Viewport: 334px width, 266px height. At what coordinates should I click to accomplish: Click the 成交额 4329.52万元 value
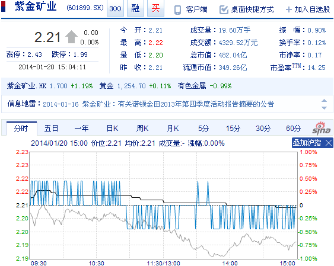click(x=238, y=43)
